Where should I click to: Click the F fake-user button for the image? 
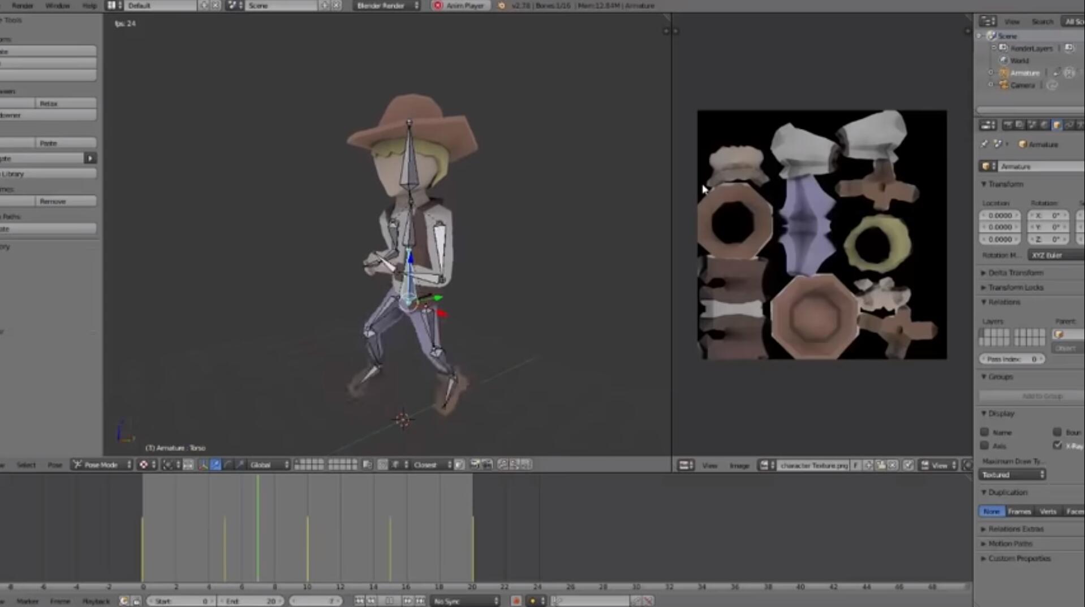click(x=856, y=465)
